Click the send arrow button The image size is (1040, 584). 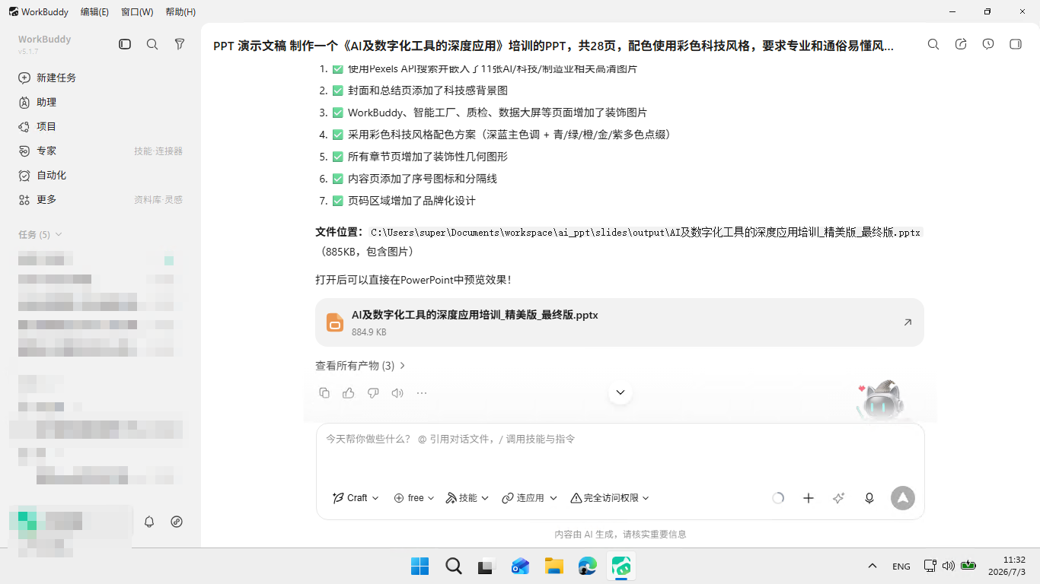tap(903, 498)
